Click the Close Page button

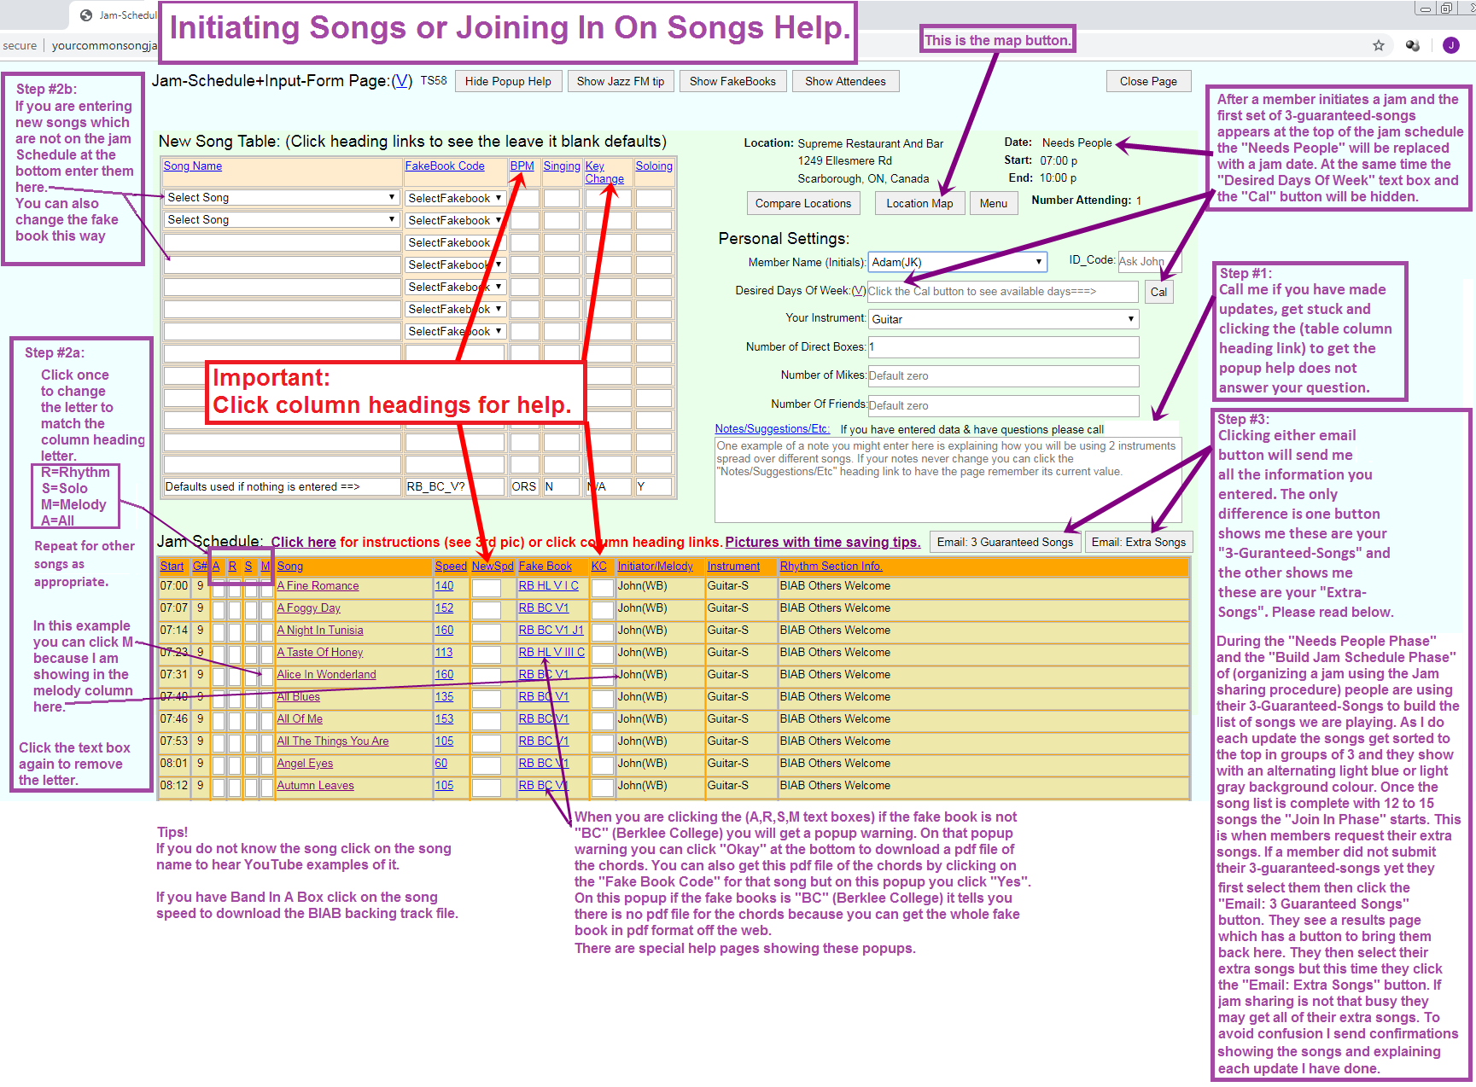tap(1148, 81)
